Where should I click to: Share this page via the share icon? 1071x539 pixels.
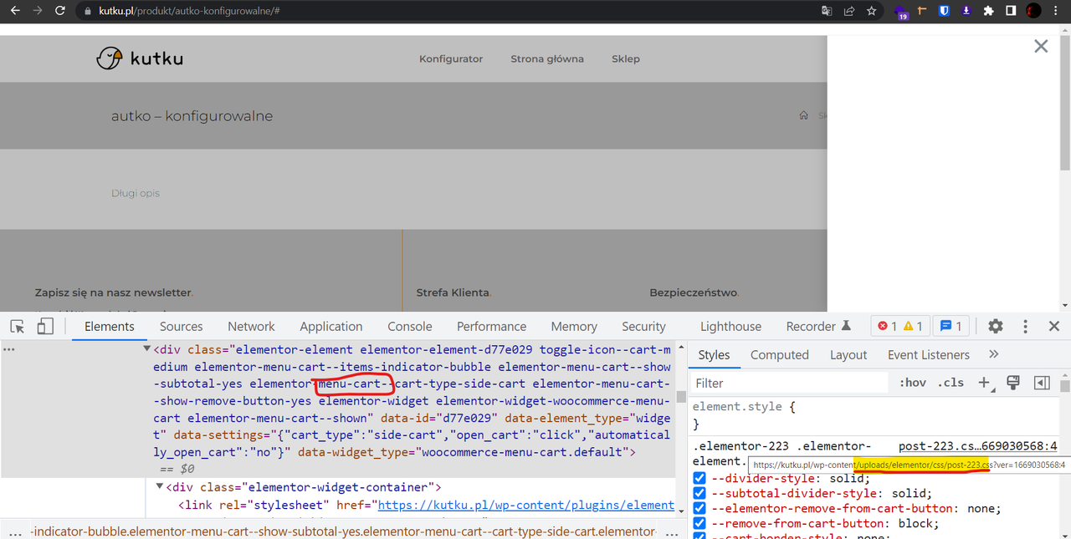point(849,11)
